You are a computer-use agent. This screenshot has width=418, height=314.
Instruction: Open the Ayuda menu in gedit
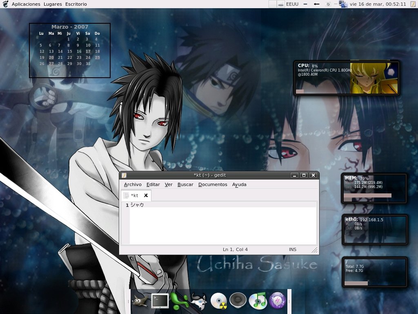point(239,184)
